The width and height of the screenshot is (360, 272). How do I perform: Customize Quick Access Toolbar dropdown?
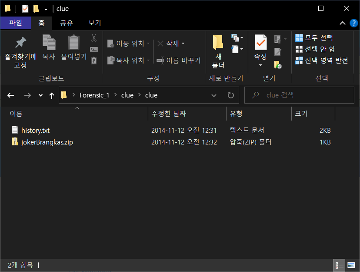[46, 9]
